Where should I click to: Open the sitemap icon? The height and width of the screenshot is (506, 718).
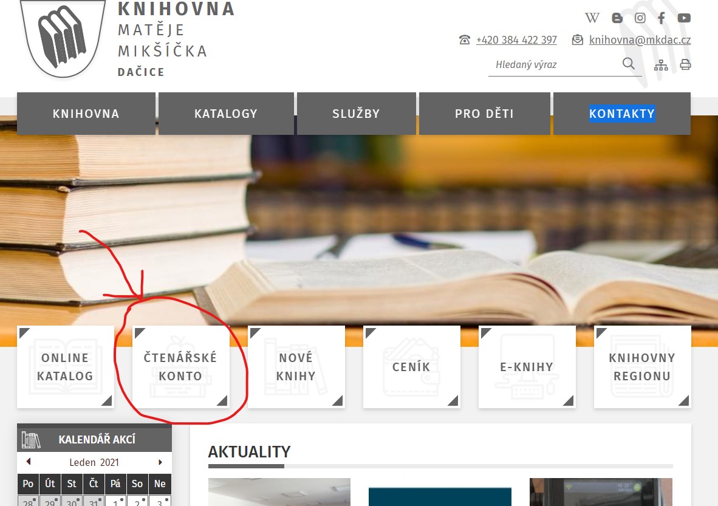pyautogui.click(x=661, y=65)
